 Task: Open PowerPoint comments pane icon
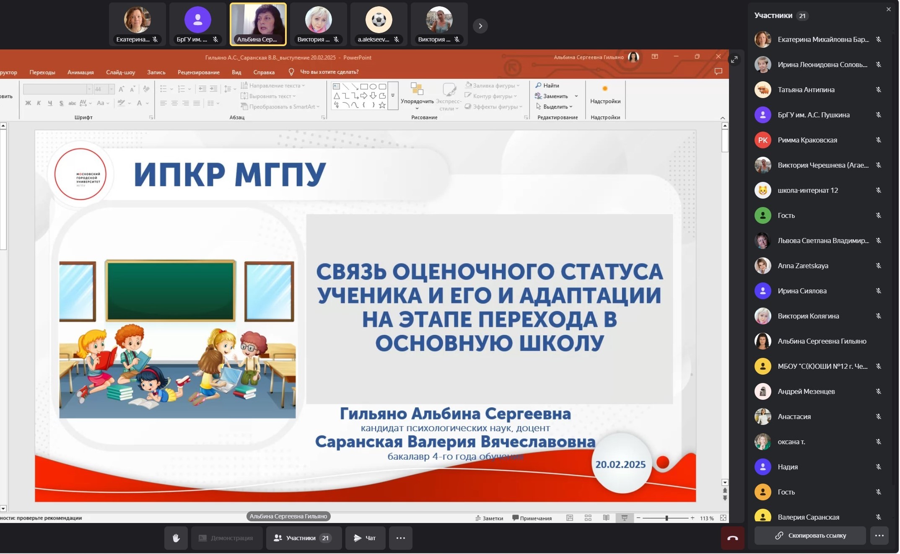(718, 72)
